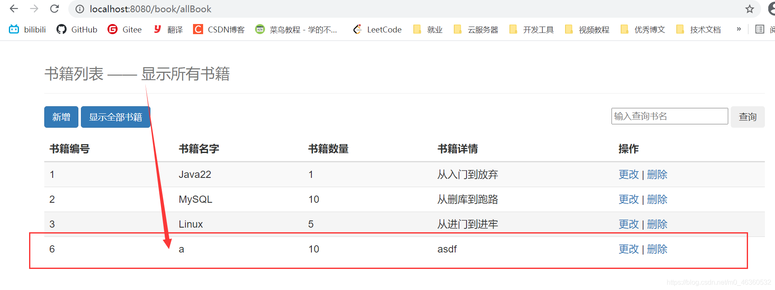
Task: Click the site info icon in address bar
Action: (x=80, y=9)
